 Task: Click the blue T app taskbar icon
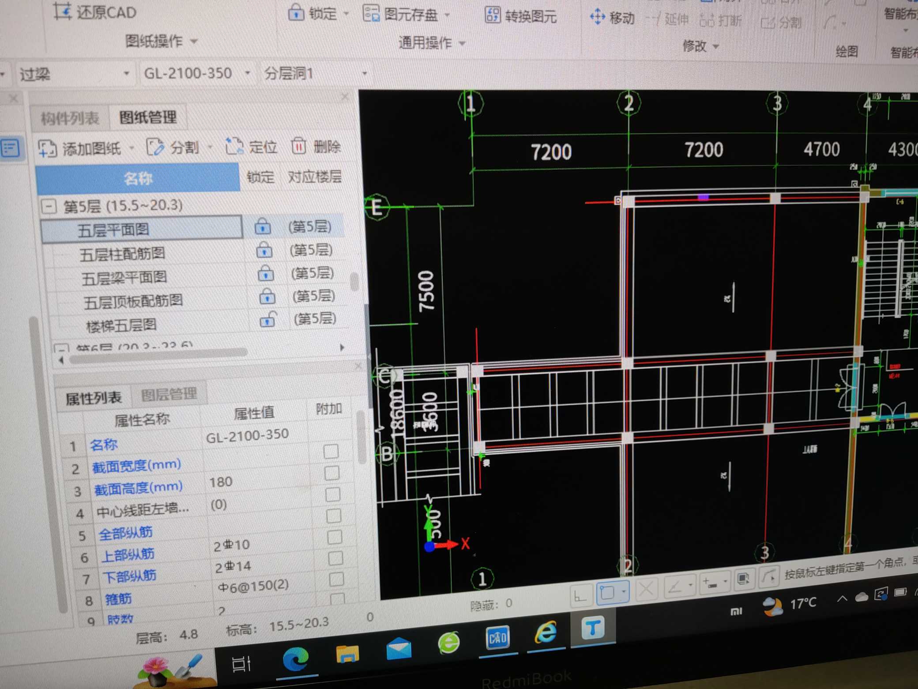[x=592, y=628]
